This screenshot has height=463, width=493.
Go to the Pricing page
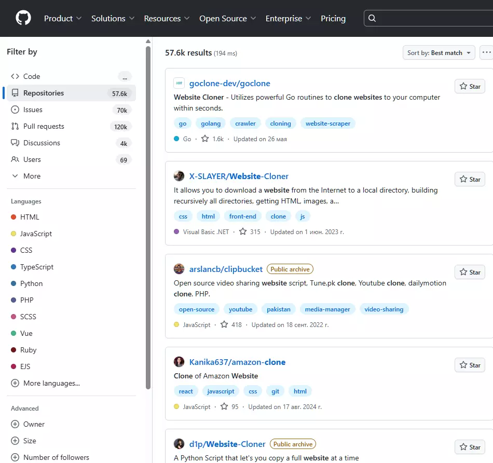point(333,19)
